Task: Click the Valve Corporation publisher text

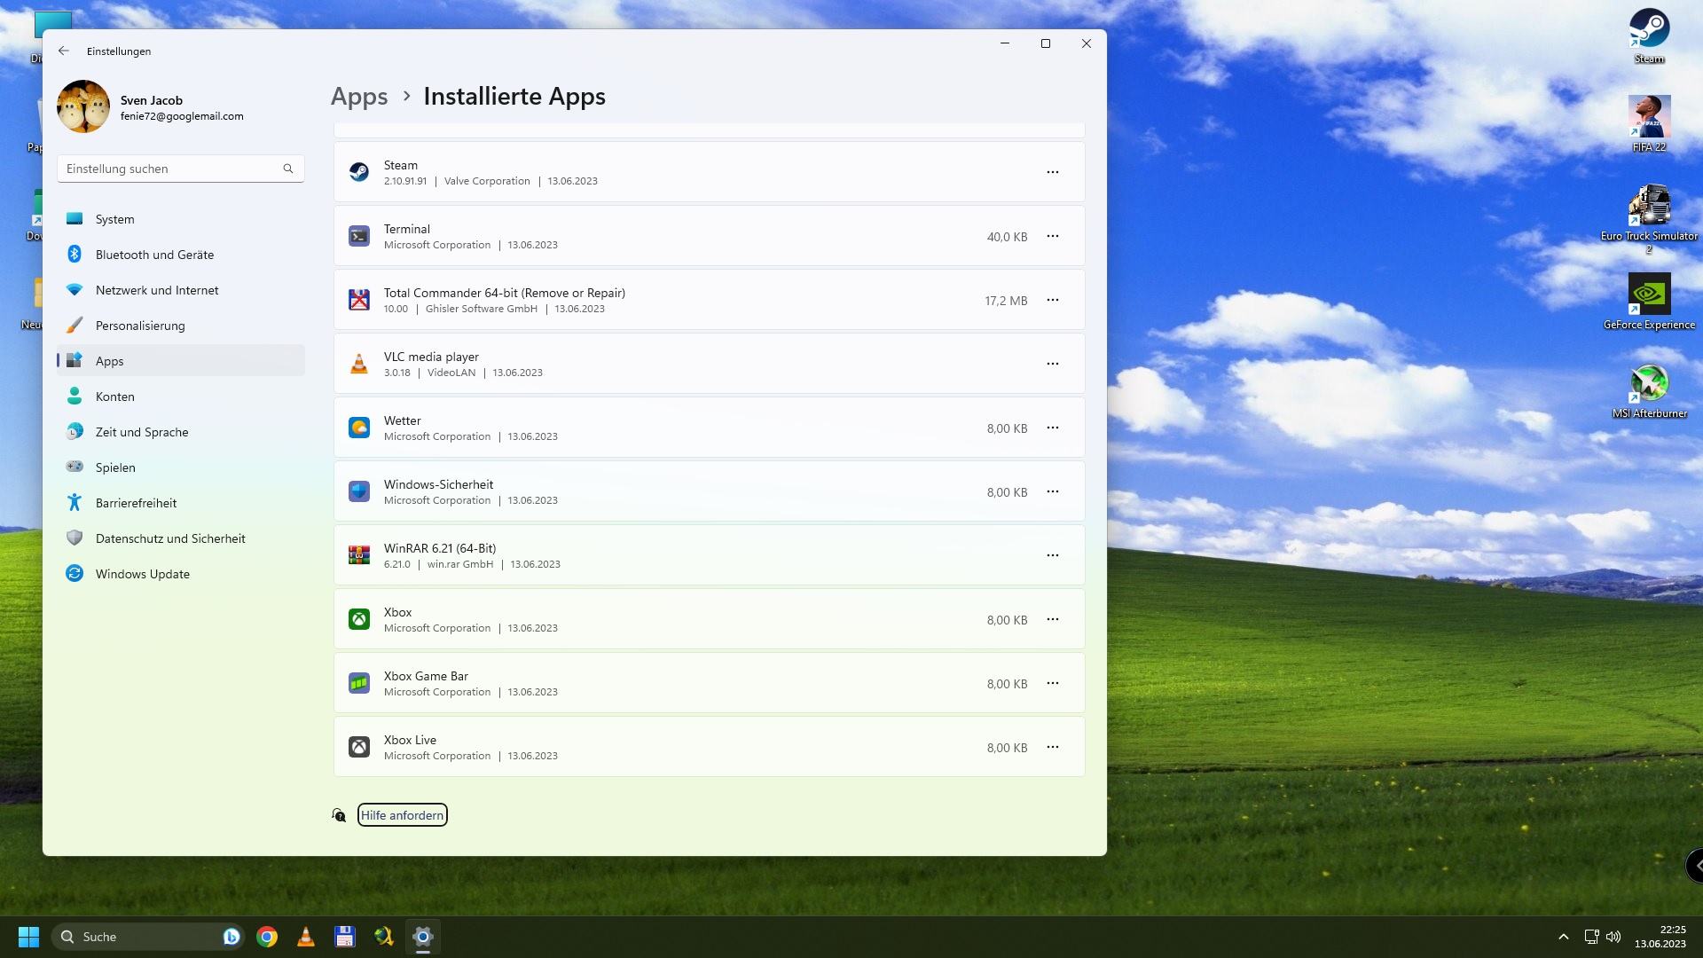Action: tap(487, 181)
